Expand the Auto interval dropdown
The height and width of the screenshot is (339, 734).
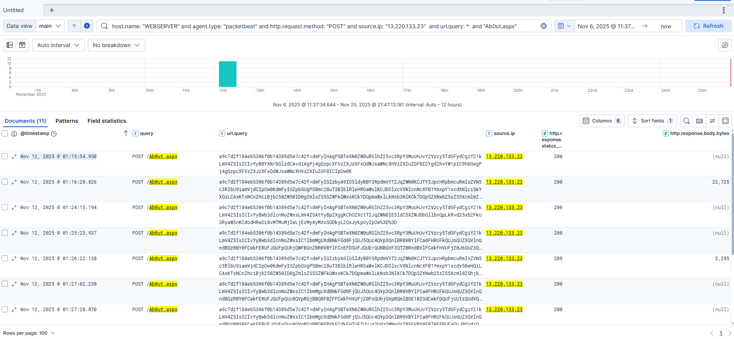coord(58,45)
